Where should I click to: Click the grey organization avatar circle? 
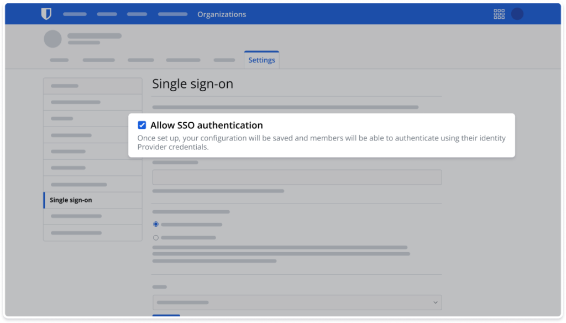[53, 39]
